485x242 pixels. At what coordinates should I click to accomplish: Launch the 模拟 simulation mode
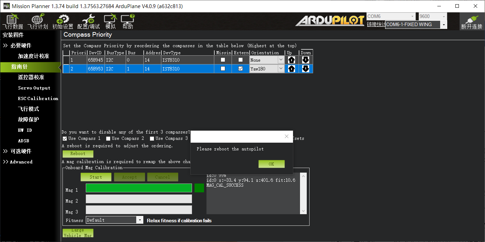coord(110,21)
